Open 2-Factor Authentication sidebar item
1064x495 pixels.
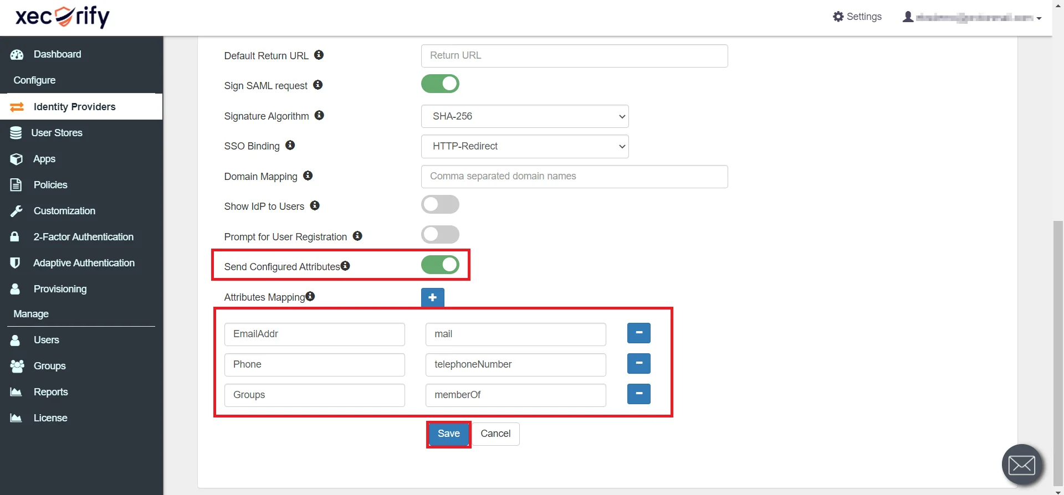tap(83, 237)
